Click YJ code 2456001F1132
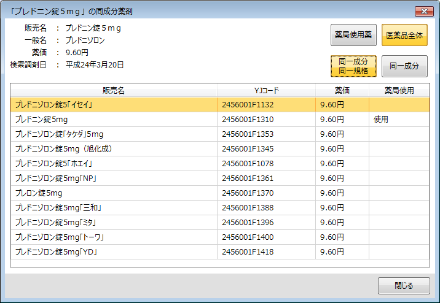Screen dimensions: 440x303 pos(248,105)
